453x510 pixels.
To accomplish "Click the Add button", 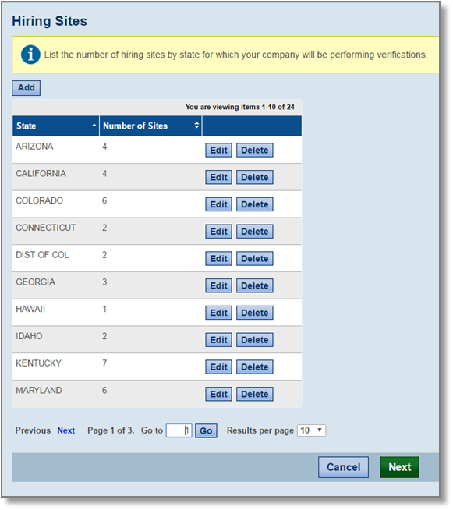I will (x=26, y=88).
